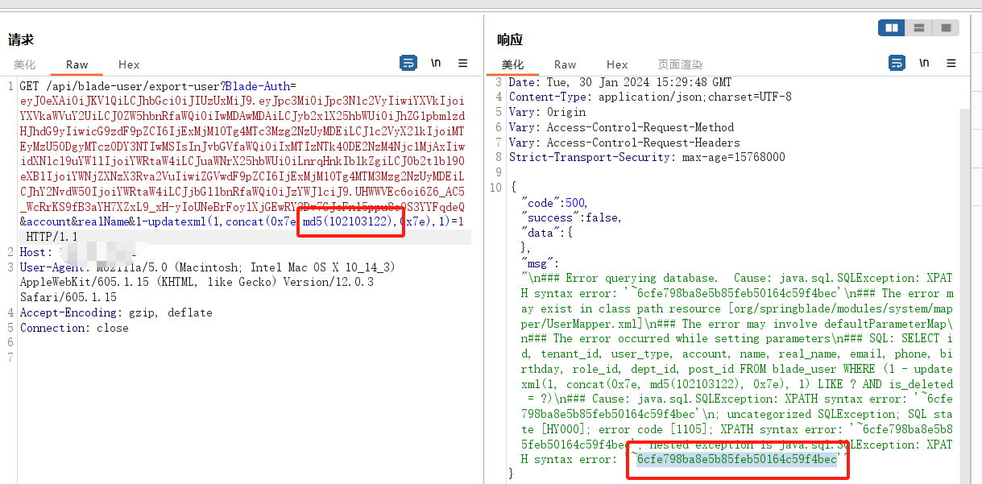Click the Date: Tue, 30 Jan 2024 header
The image size is (982, 484).
[620, 82]
